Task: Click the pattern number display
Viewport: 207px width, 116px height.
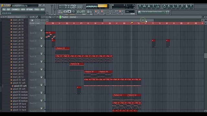Action: tap(89, 12)
